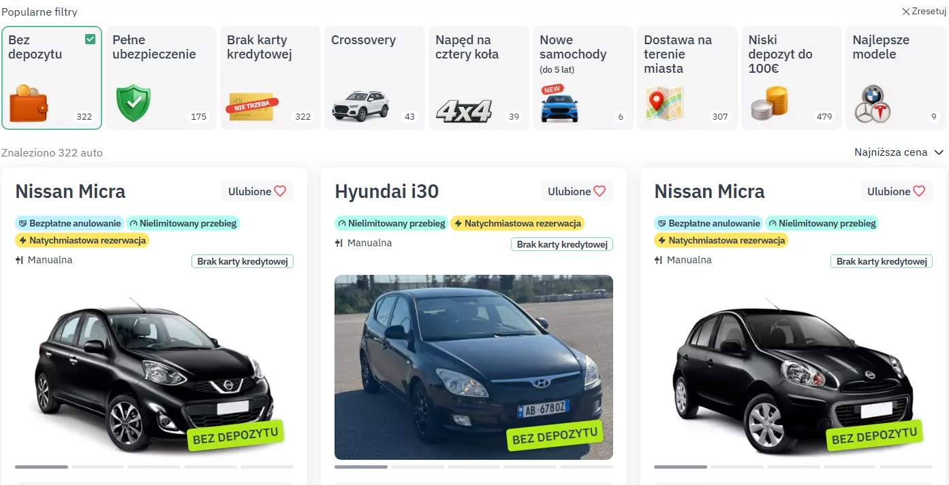Select the Napęd na cztery koła filter
The height and width of the screenshot is (485, 949).
point(479,78)
